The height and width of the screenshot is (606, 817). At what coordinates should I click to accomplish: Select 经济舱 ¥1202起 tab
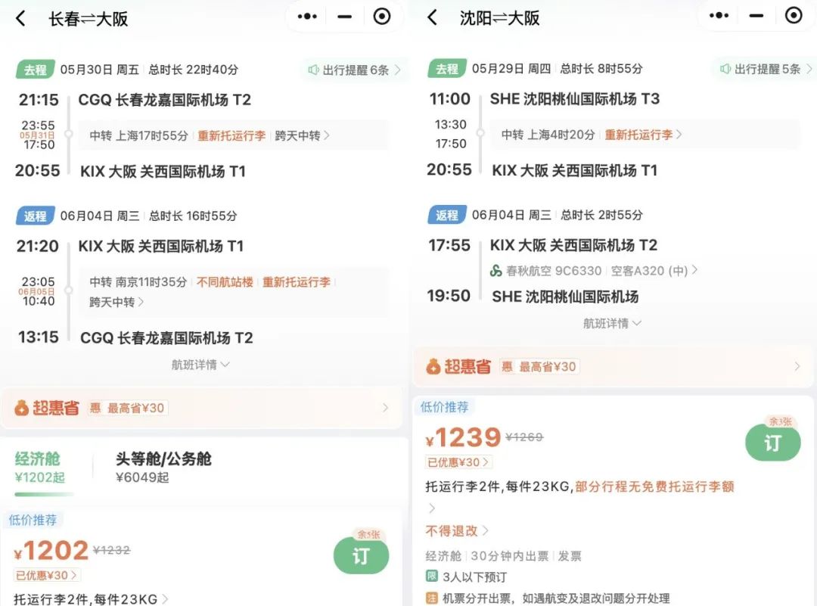(x=40, y=468)
